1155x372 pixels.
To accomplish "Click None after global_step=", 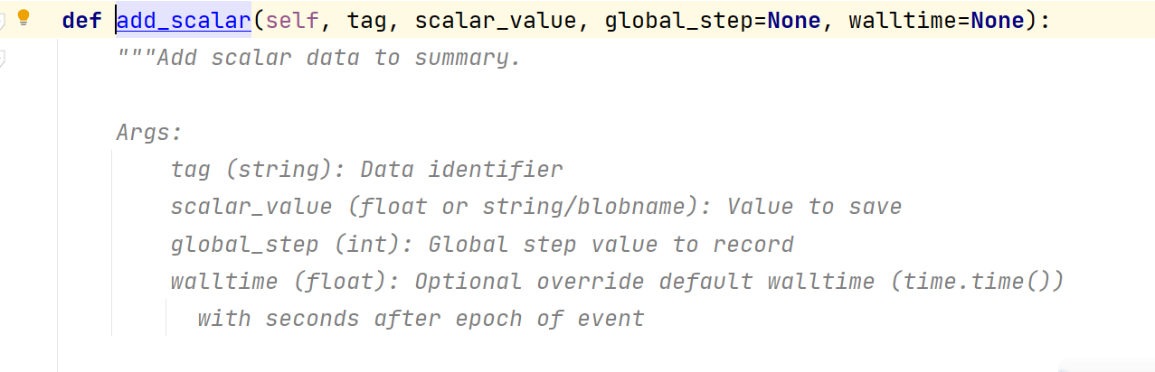I will [x=794, y=20].
